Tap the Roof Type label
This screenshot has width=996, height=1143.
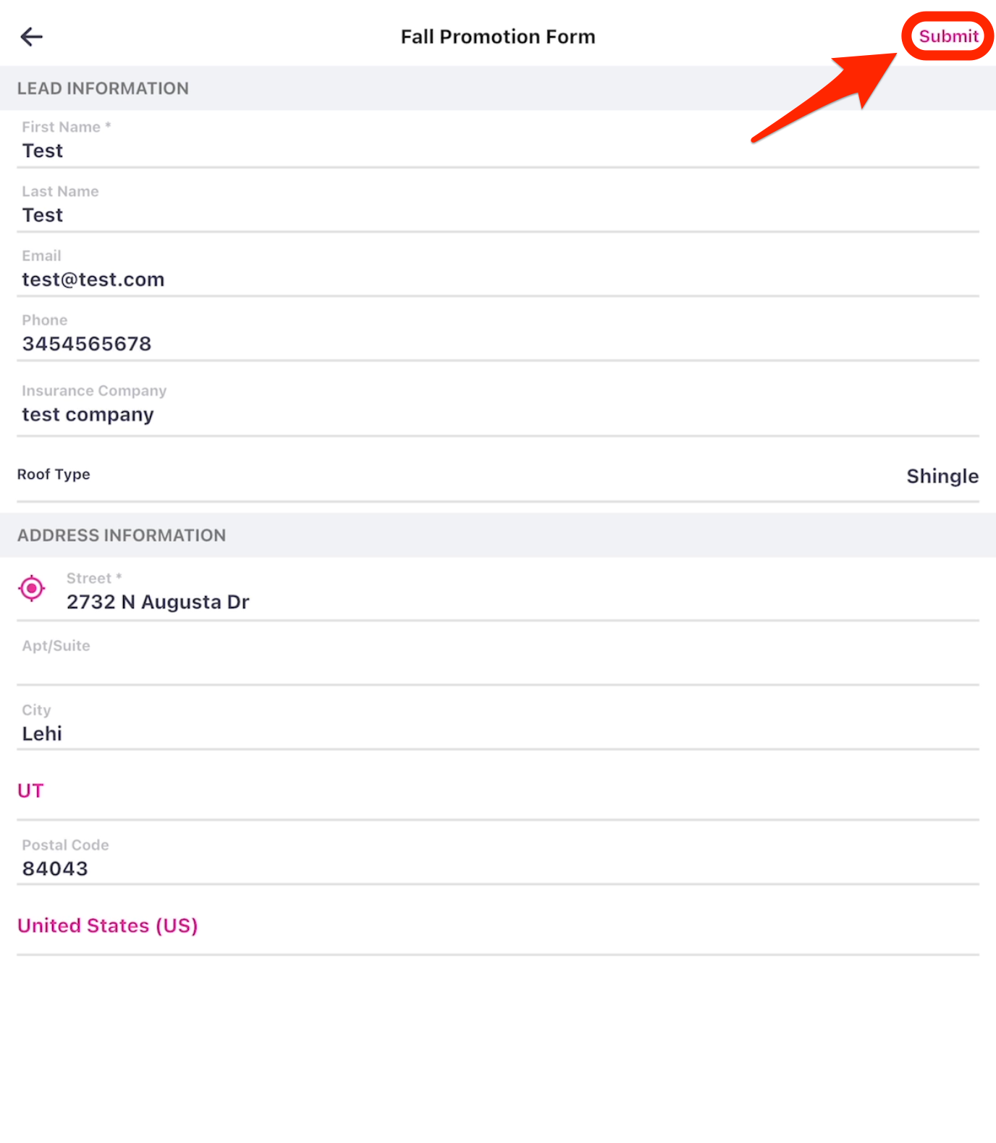click(54, 474)
